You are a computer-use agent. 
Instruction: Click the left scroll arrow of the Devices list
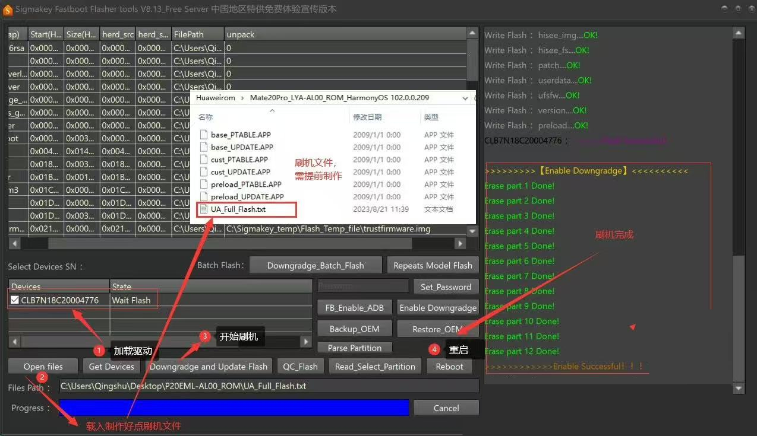(15, 342)
